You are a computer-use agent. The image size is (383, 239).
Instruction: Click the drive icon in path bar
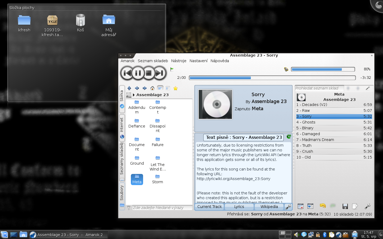129,95
